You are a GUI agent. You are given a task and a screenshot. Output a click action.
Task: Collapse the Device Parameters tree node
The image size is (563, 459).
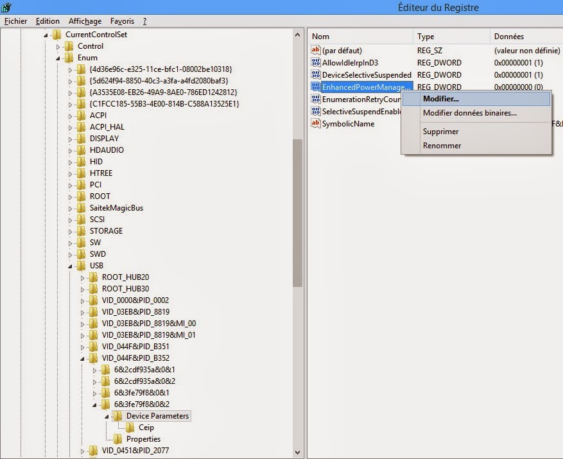[107, 417]
